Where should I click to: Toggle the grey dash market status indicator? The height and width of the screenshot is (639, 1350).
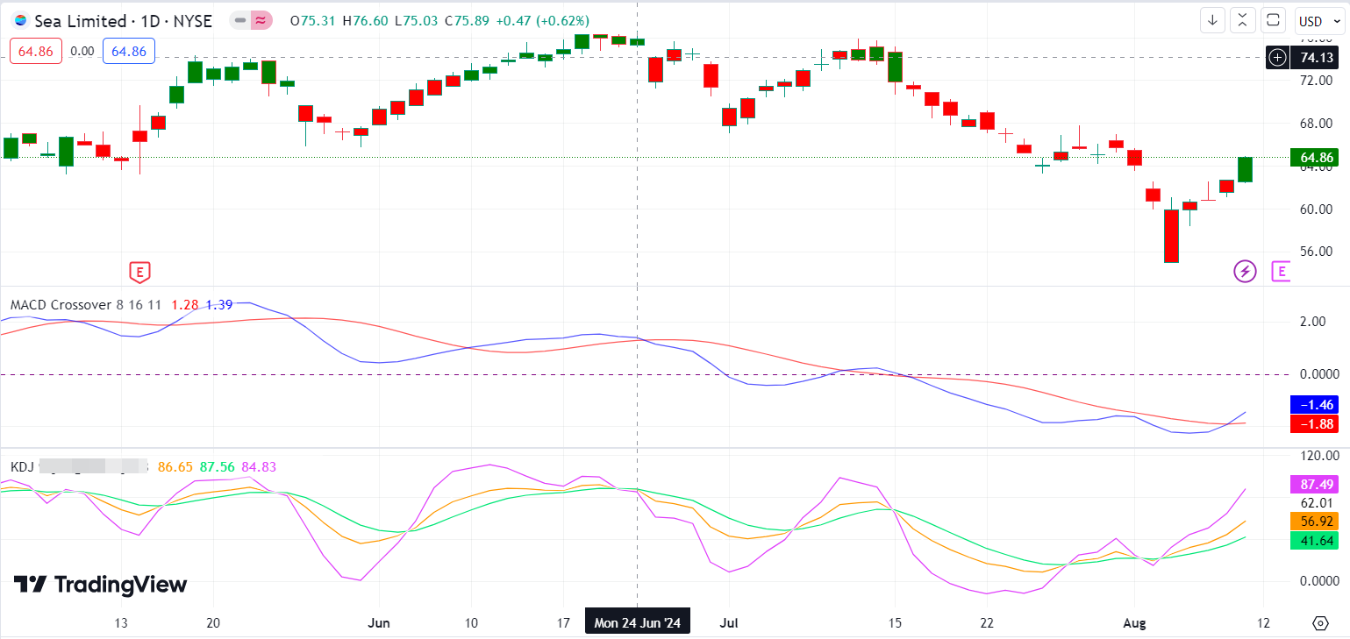[240, 20]
